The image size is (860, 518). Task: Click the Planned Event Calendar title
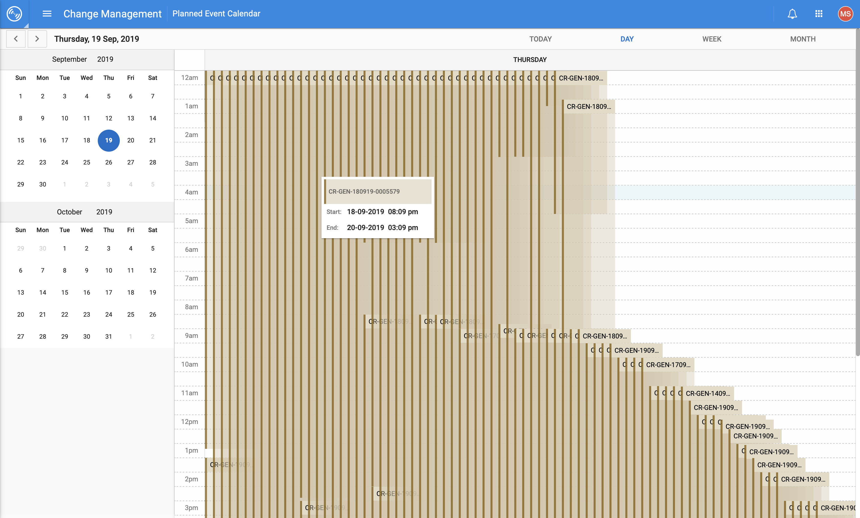click(216, 14)
